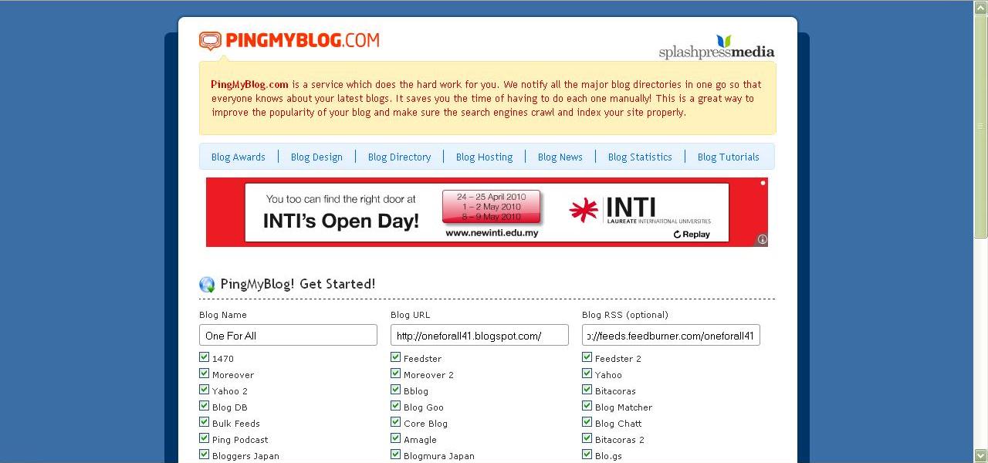Focus the Blog URL input field

[479, 335]
